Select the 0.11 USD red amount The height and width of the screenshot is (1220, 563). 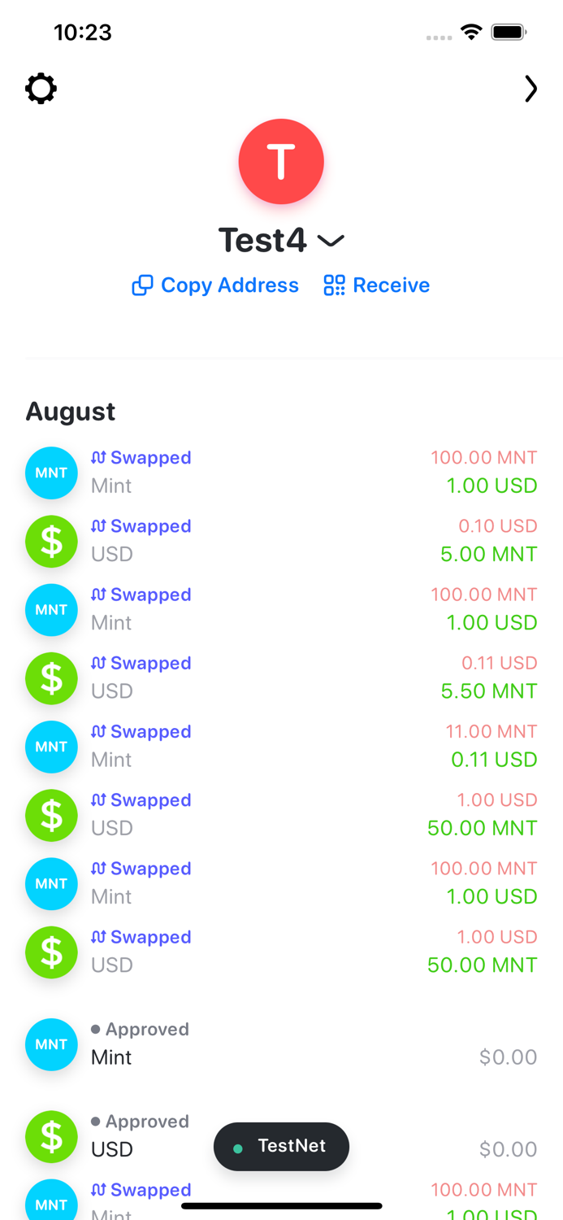tap(499, 663)
